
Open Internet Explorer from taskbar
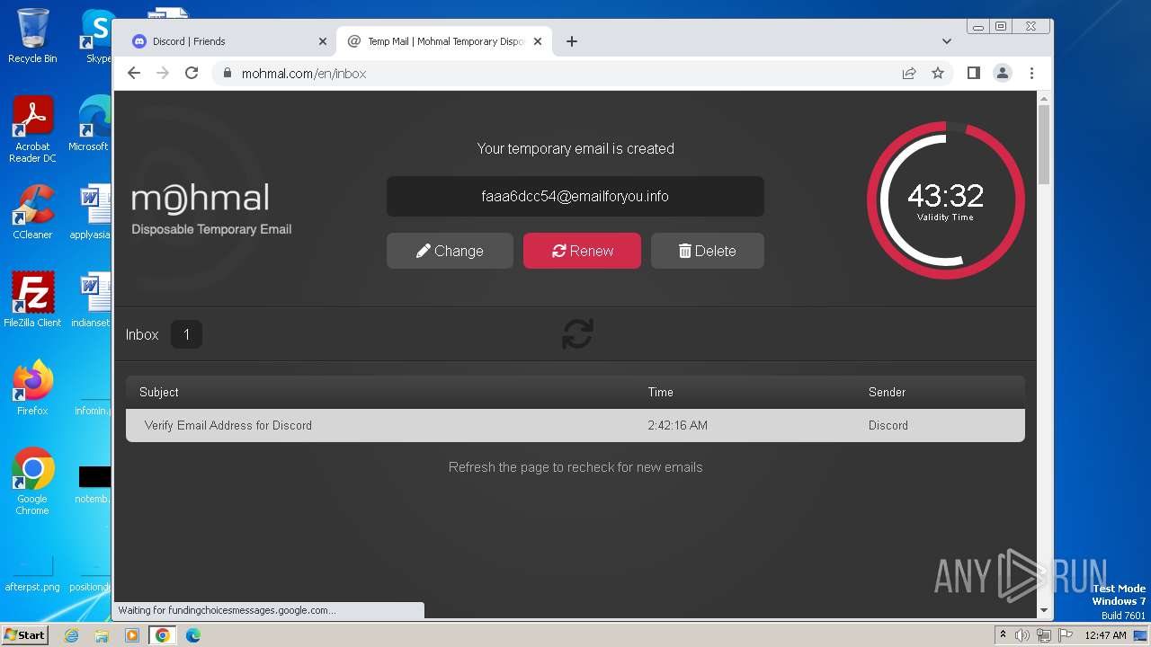pos(71,635)
